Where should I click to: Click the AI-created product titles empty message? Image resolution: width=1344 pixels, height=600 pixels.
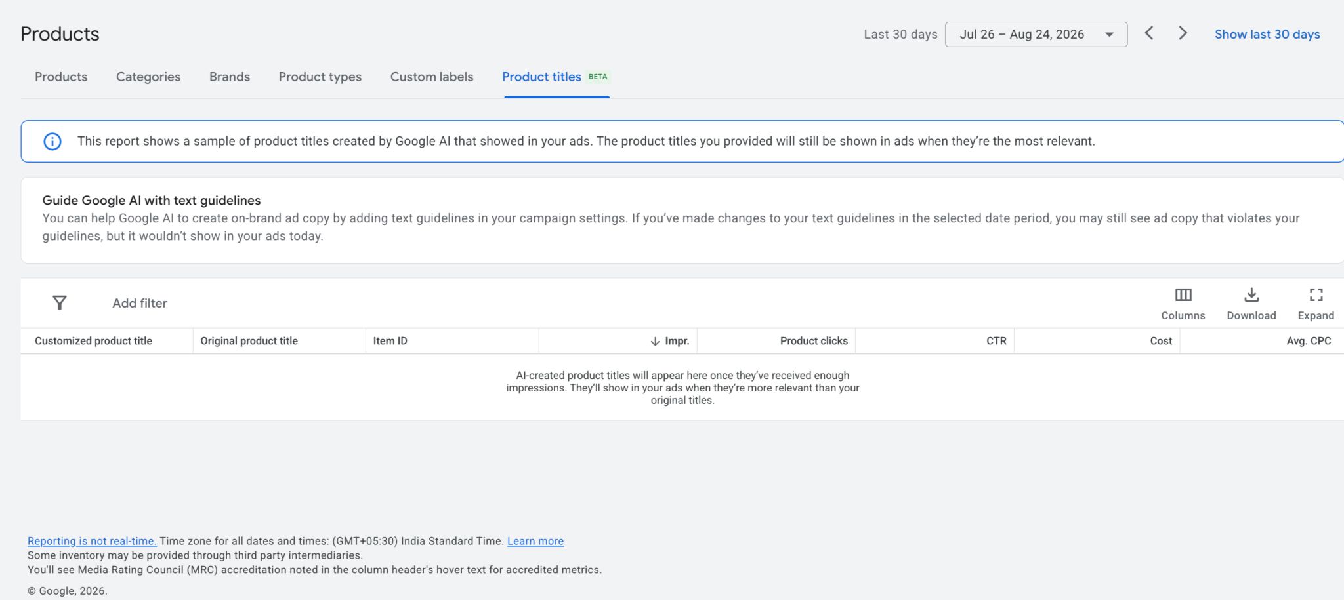point(682,388)
